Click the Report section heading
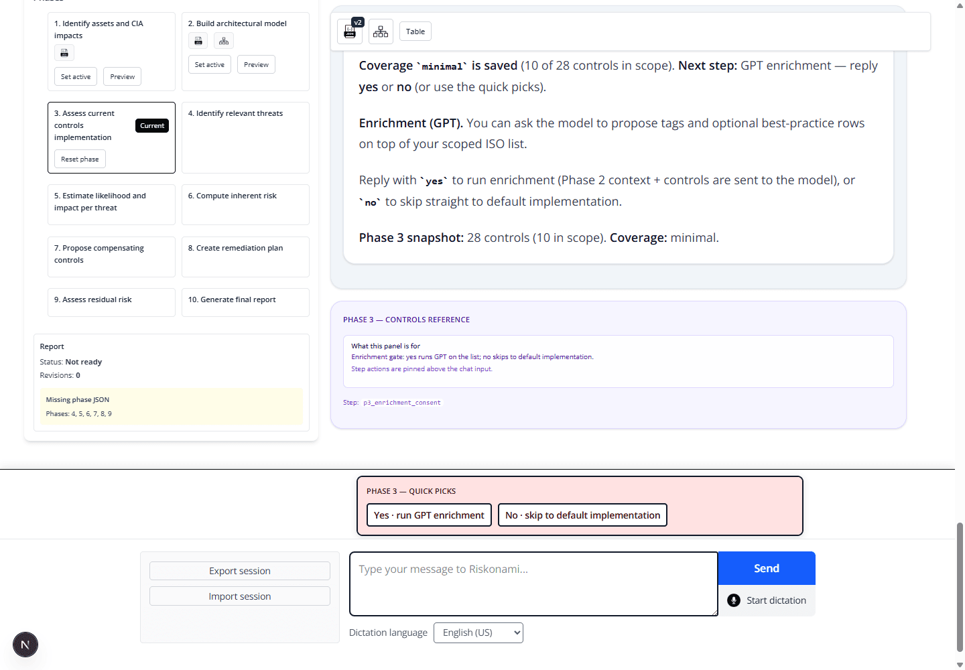Viewport: 965px width, 670px height. (52, 346)
